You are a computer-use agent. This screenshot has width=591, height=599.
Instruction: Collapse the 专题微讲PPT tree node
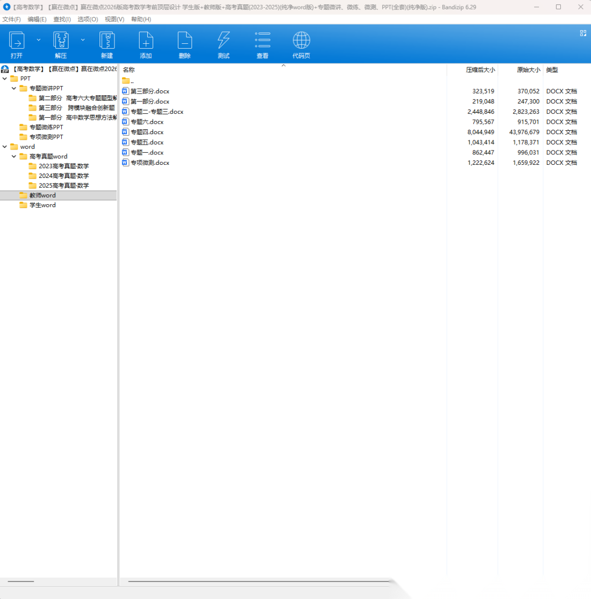coord(14,89)
